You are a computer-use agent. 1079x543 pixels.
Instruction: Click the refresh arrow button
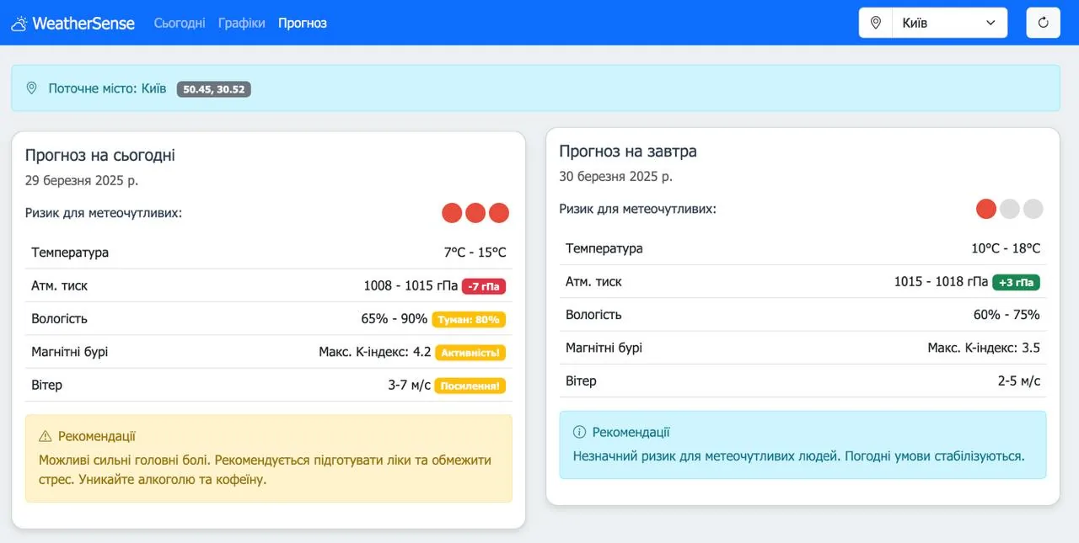click(1043, 23)
